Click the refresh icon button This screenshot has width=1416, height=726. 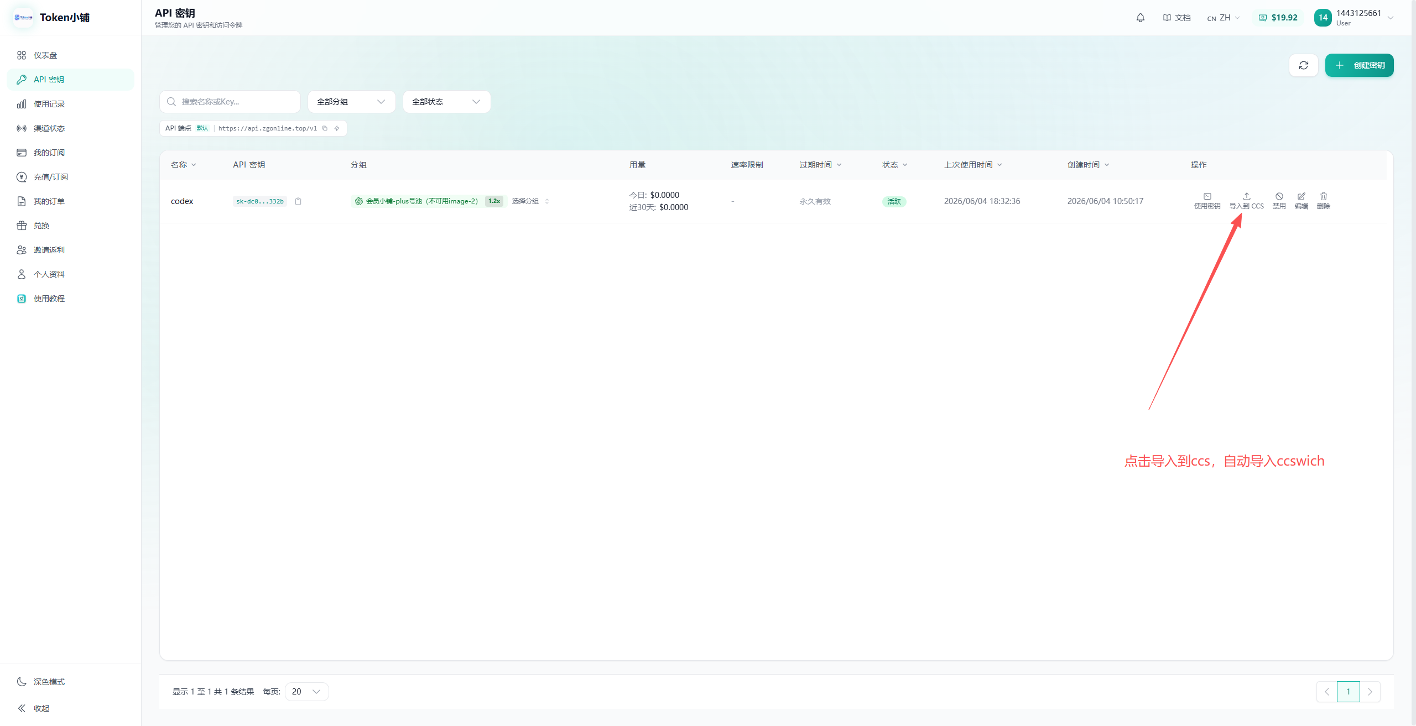(1304, 65)
